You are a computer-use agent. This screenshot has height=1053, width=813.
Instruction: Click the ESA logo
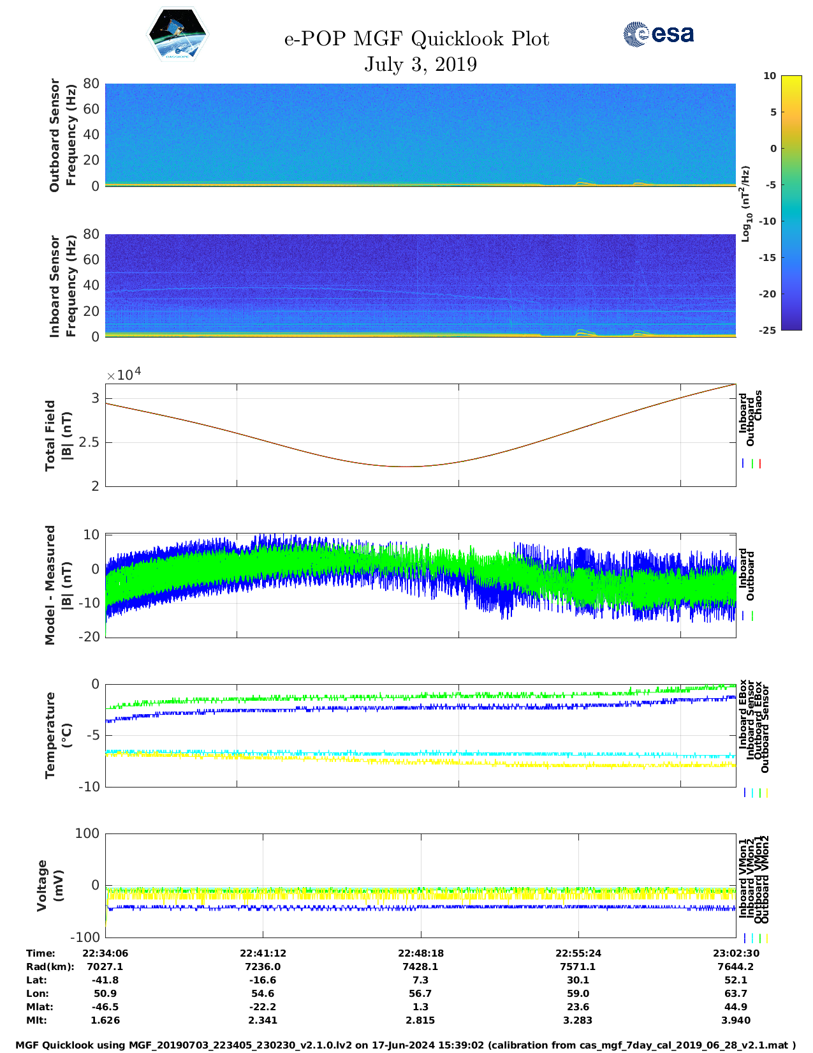point(659,34)
